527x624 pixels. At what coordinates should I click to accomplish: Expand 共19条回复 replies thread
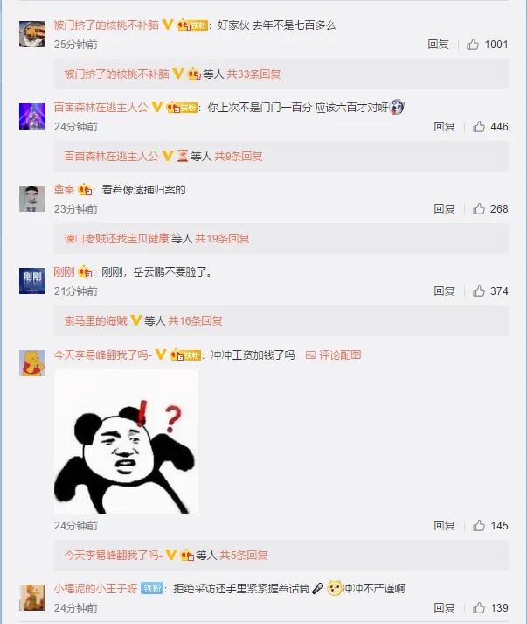click(222, 239)
